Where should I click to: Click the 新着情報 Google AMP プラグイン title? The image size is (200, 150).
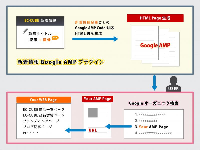coord(61,62)
